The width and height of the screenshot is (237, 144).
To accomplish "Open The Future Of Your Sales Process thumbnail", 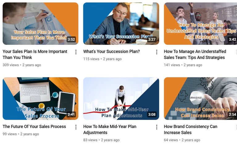I will [40, 99].
